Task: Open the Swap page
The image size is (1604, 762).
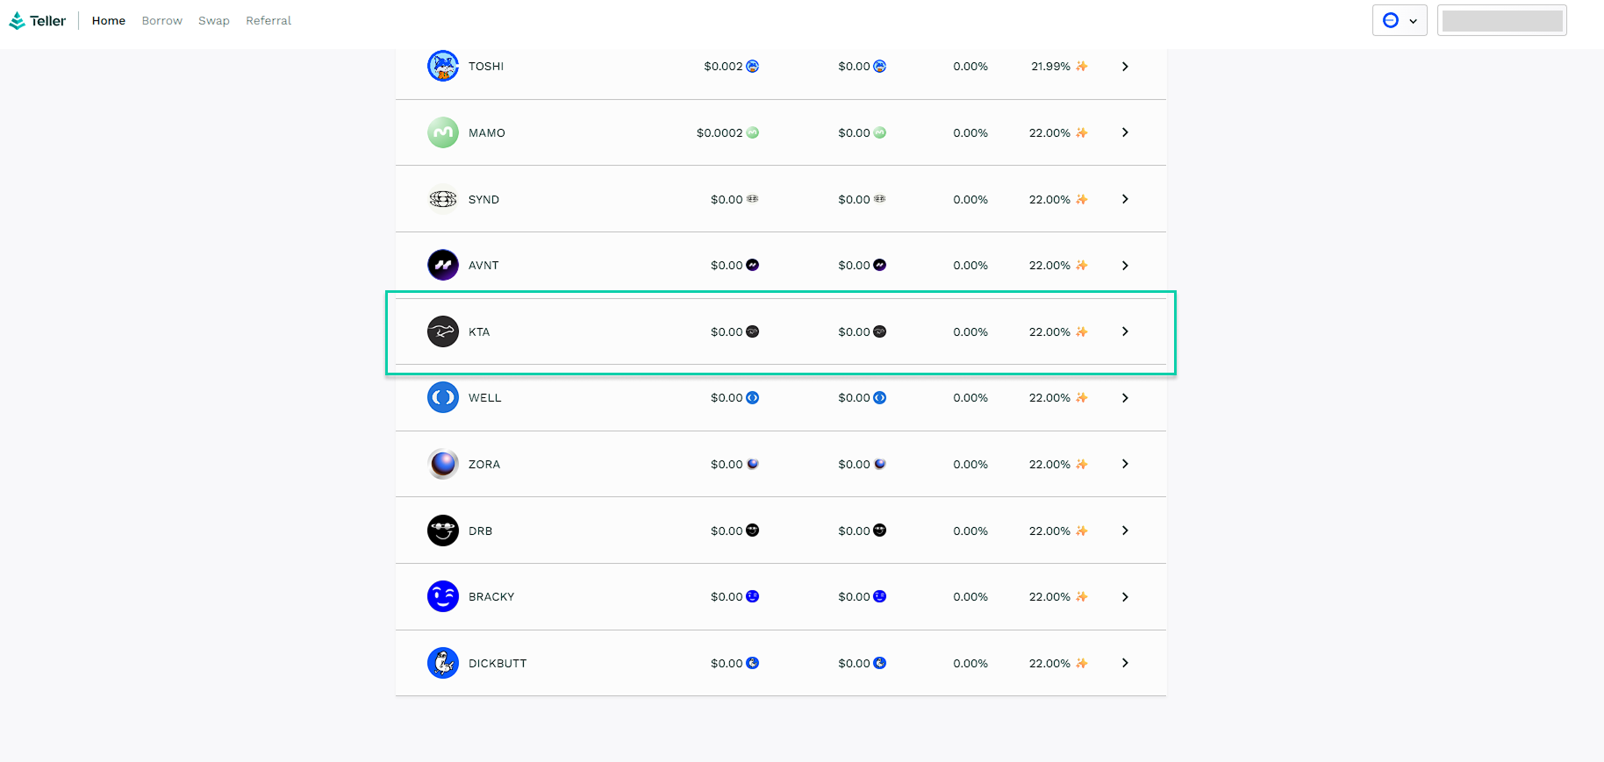Action: pyautogui.click(x=213, y=20)
